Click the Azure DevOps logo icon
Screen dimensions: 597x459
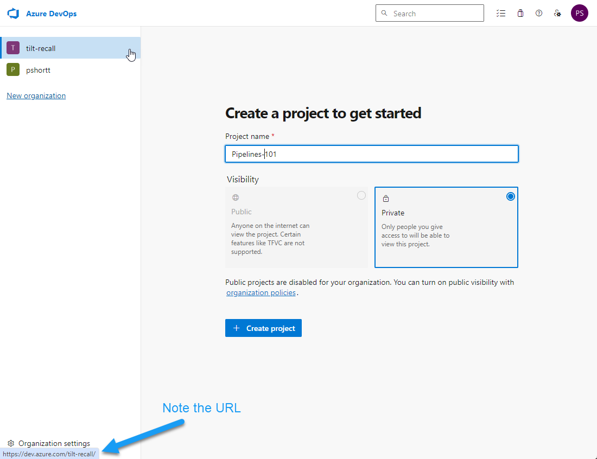click(x=13, y=13)
